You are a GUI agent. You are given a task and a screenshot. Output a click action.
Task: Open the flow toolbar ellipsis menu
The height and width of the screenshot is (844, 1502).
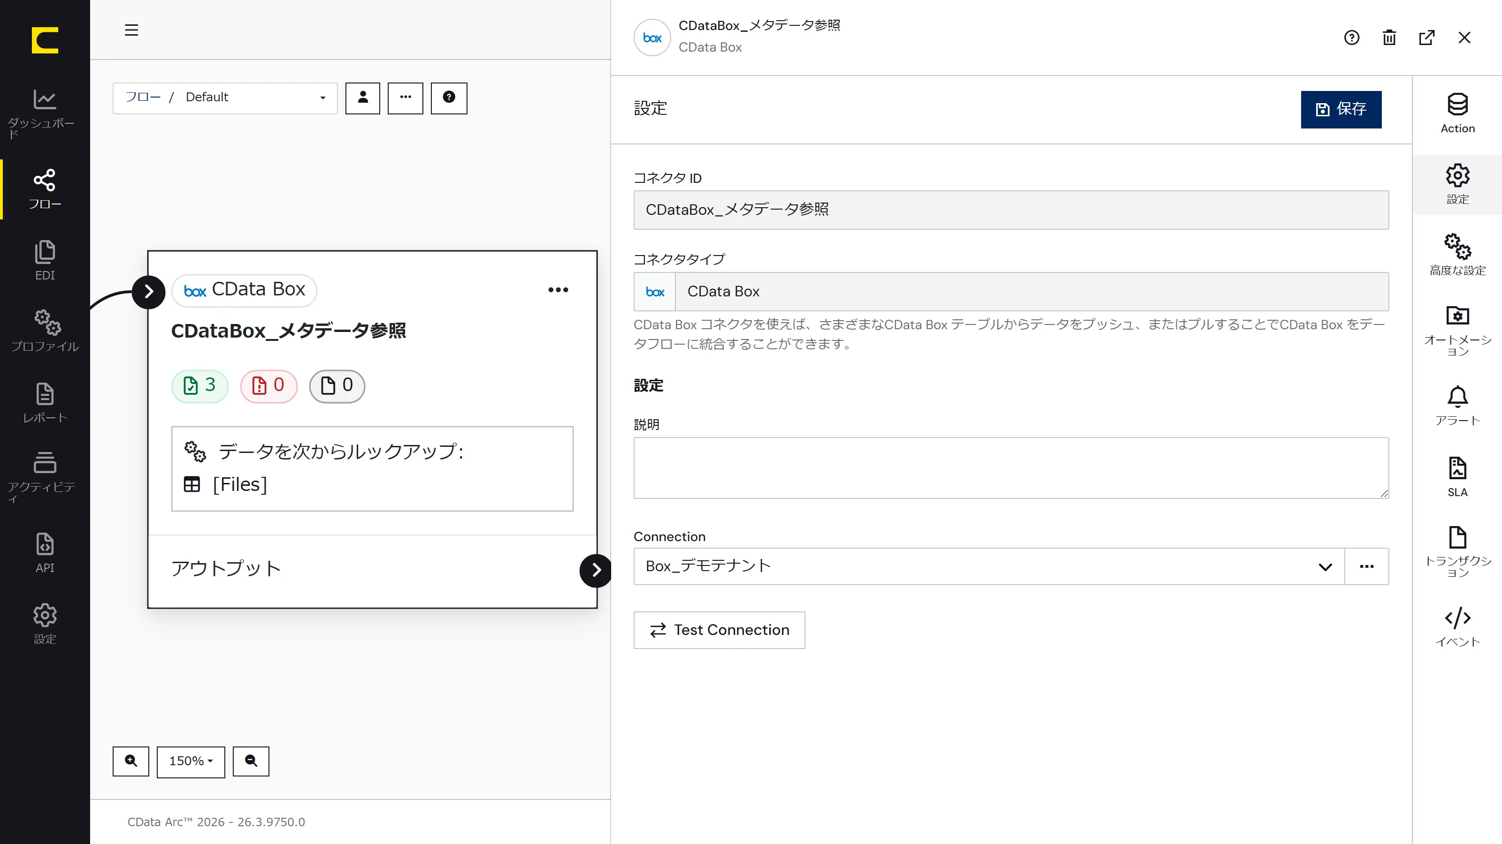pos(405,98)
